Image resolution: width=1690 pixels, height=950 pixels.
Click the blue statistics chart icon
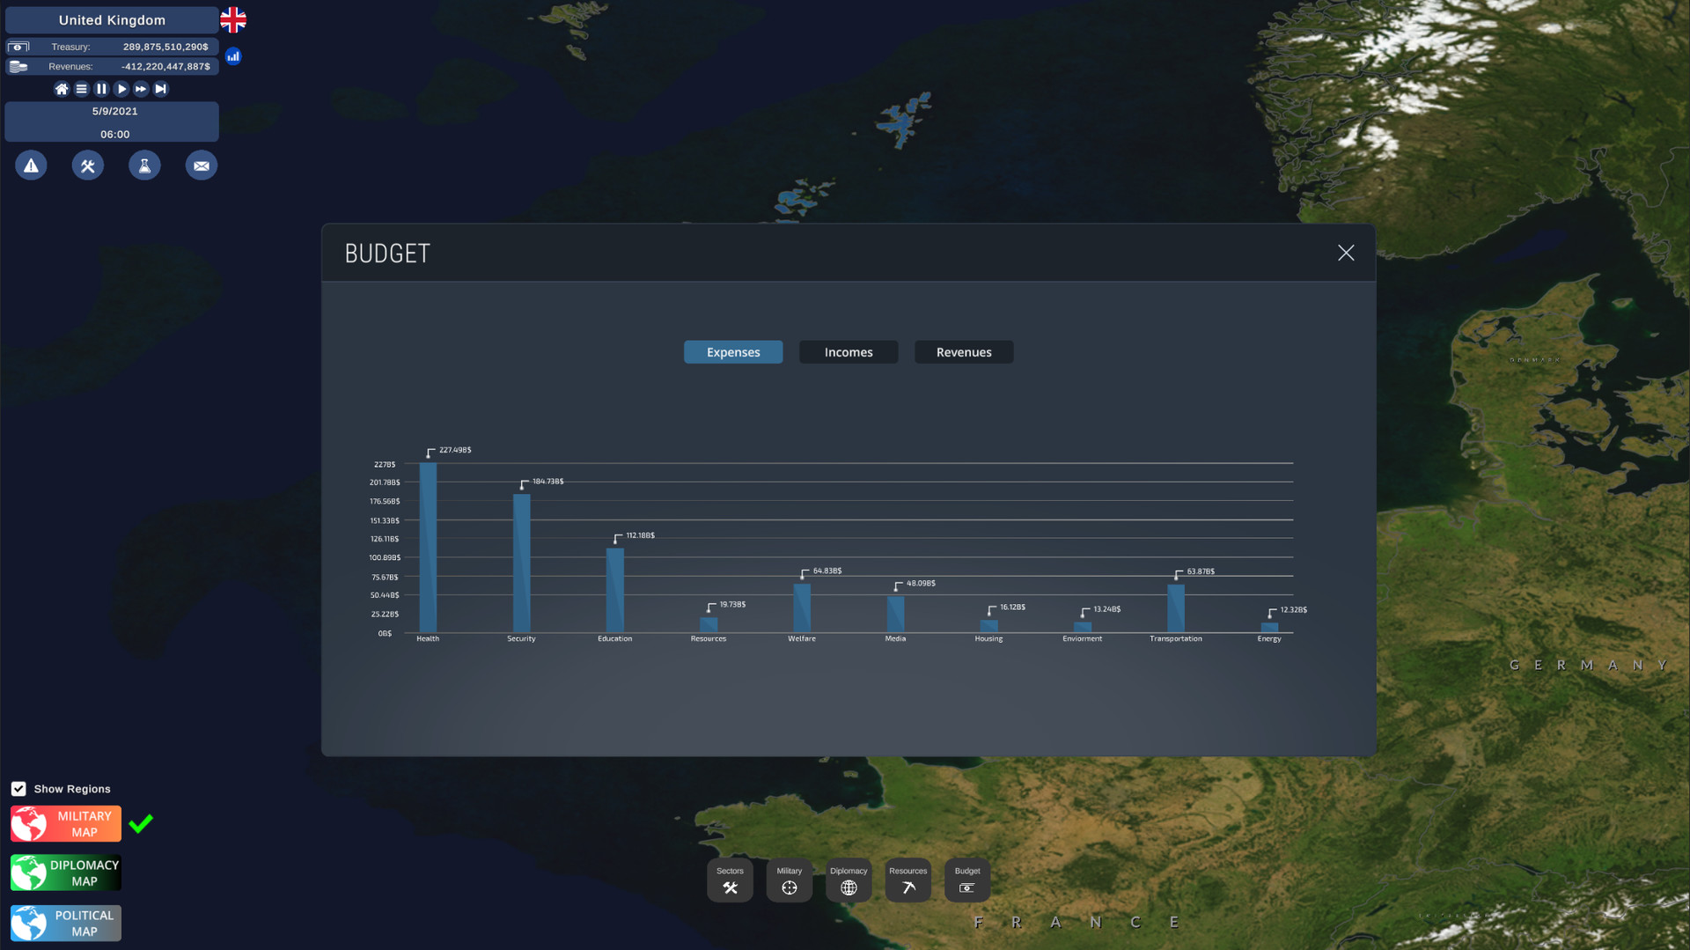233,56
